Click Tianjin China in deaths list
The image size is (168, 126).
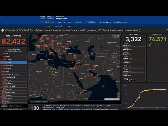point(133,44)
